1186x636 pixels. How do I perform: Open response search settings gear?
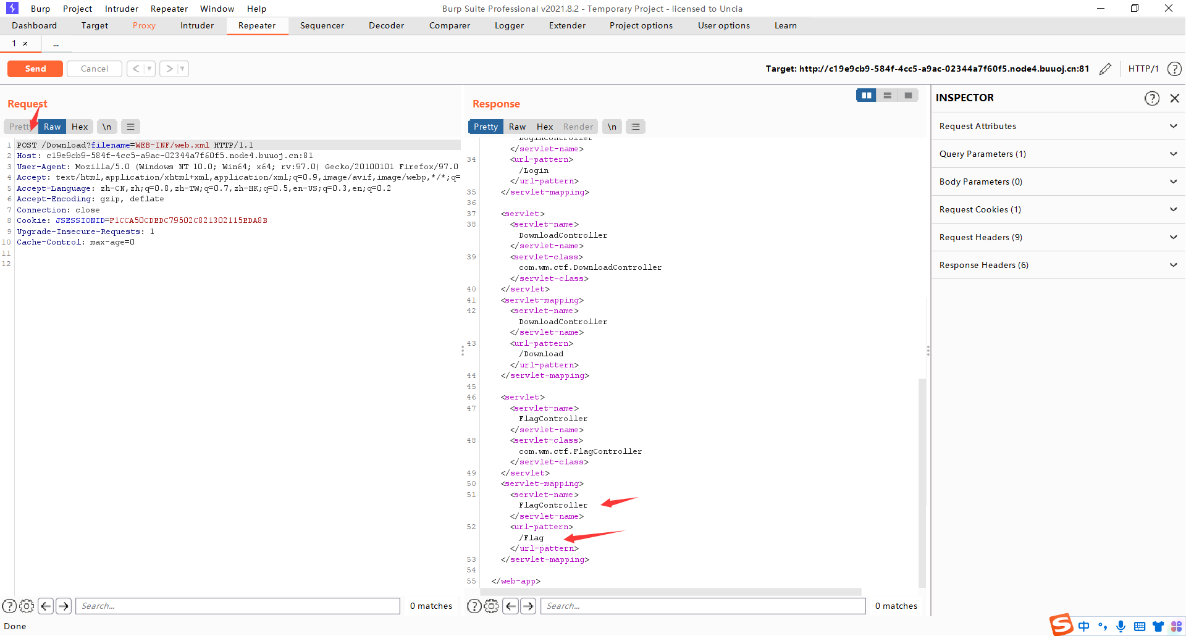point(491,606)
